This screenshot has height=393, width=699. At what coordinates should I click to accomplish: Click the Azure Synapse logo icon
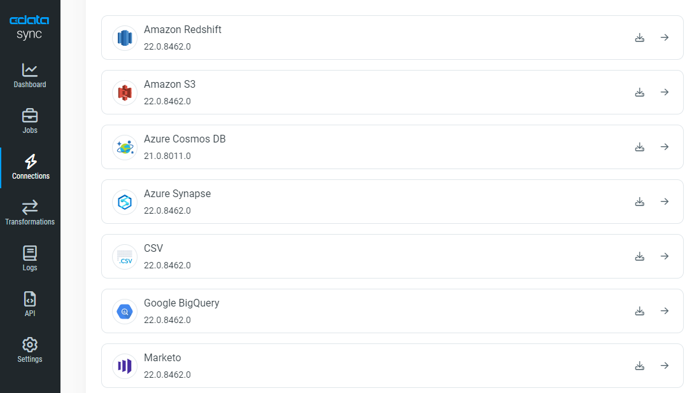[125, 202]
